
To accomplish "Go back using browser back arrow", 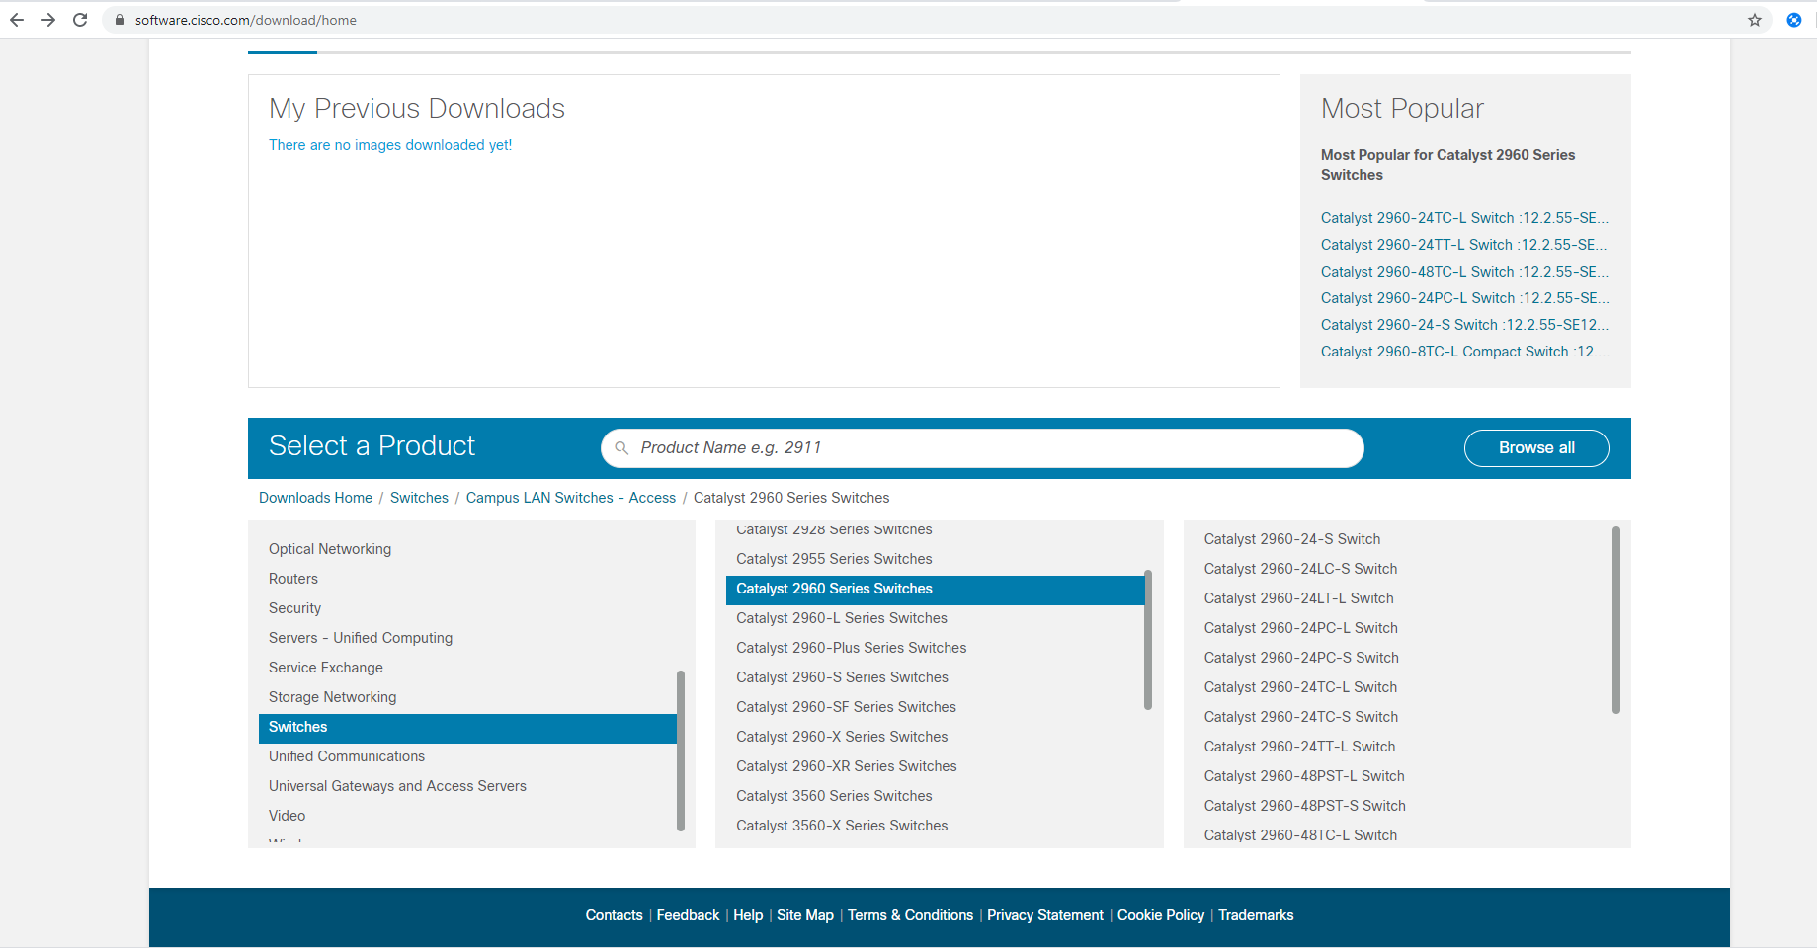I will click(x=17, y=20).
